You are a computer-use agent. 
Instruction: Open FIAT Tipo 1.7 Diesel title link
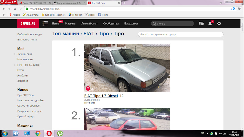101,96
